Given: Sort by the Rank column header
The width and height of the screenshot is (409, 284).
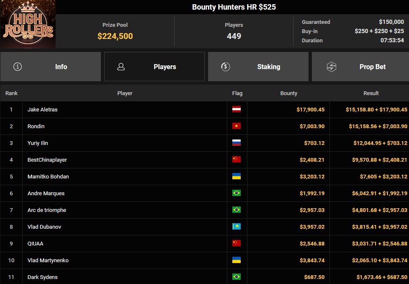Looking at the screenshot, I should coord(11,93).
